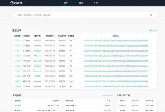Viewport: 165px width, 112px height.
Task: Open block height 514559
Action: click(x=18, y=61)
